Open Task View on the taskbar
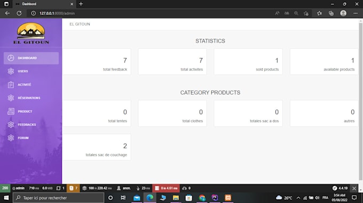Image resolution: width=363 pixels, height=203 pixels. (x=123, y=198)
